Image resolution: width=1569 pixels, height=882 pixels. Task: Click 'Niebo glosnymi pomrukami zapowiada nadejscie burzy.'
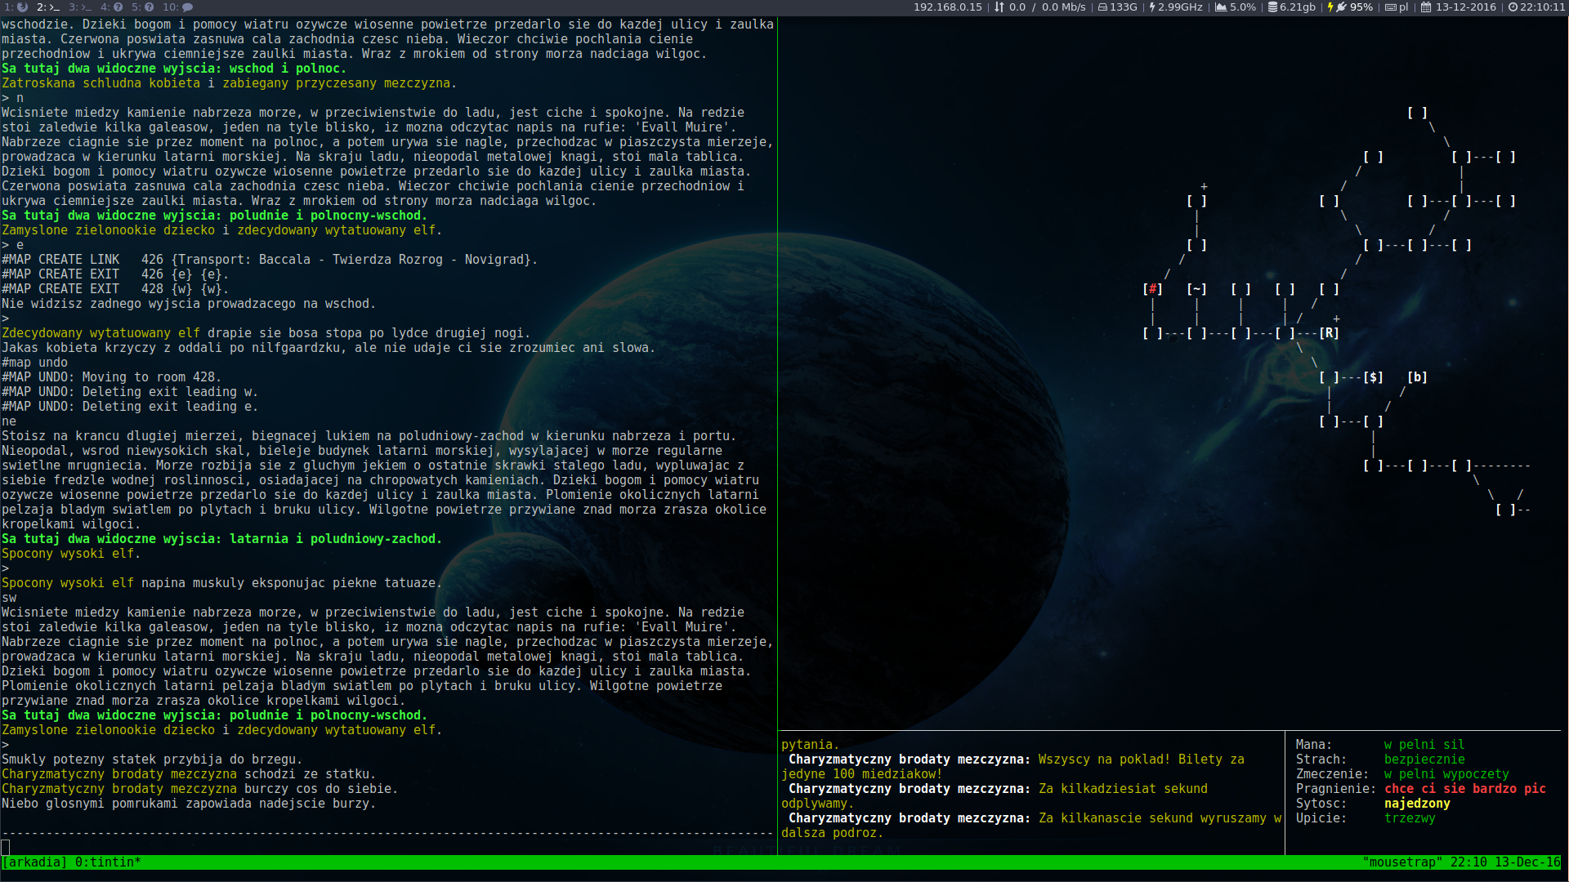(x=189, y=804)
